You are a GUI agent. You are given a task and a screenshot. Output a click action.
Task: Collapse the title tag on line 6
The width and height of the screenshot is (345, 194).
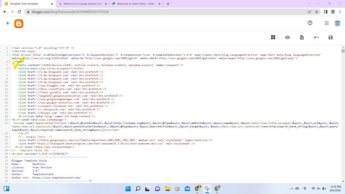tap(9, 68)
